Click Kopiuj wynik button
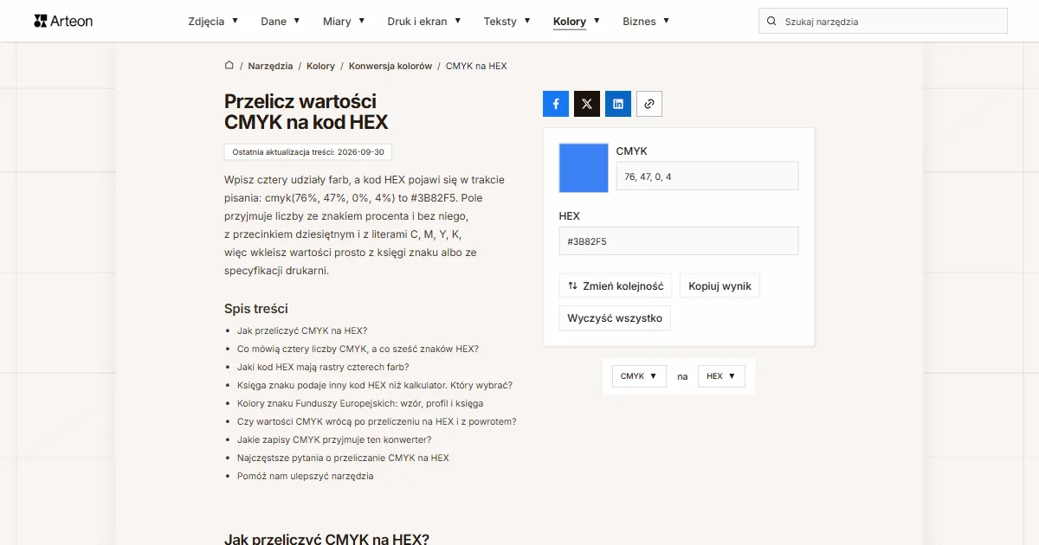The height and width of the screenshot is (545, 1039). pos(720,286)
